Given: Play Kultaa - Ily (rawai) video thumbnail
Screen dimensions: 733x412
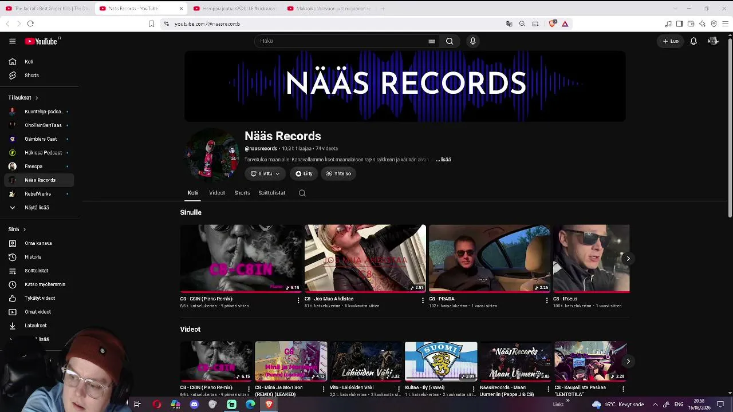Looking at the screenshot, I should pyautogui.click(x=441, y=361).
